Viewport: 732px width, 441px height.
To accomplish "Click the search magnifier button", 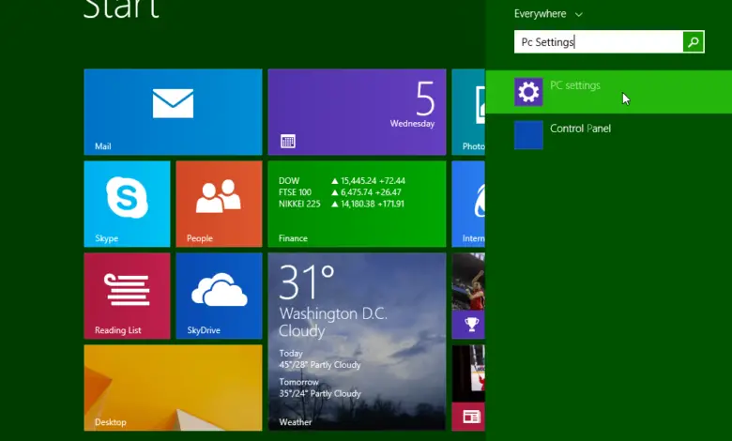I will click(x=694, y=42).
